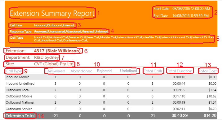The image size is (222, 120).
Task: Click the Call Type column header
Action: pyautogui.click(x=14, y=71)
